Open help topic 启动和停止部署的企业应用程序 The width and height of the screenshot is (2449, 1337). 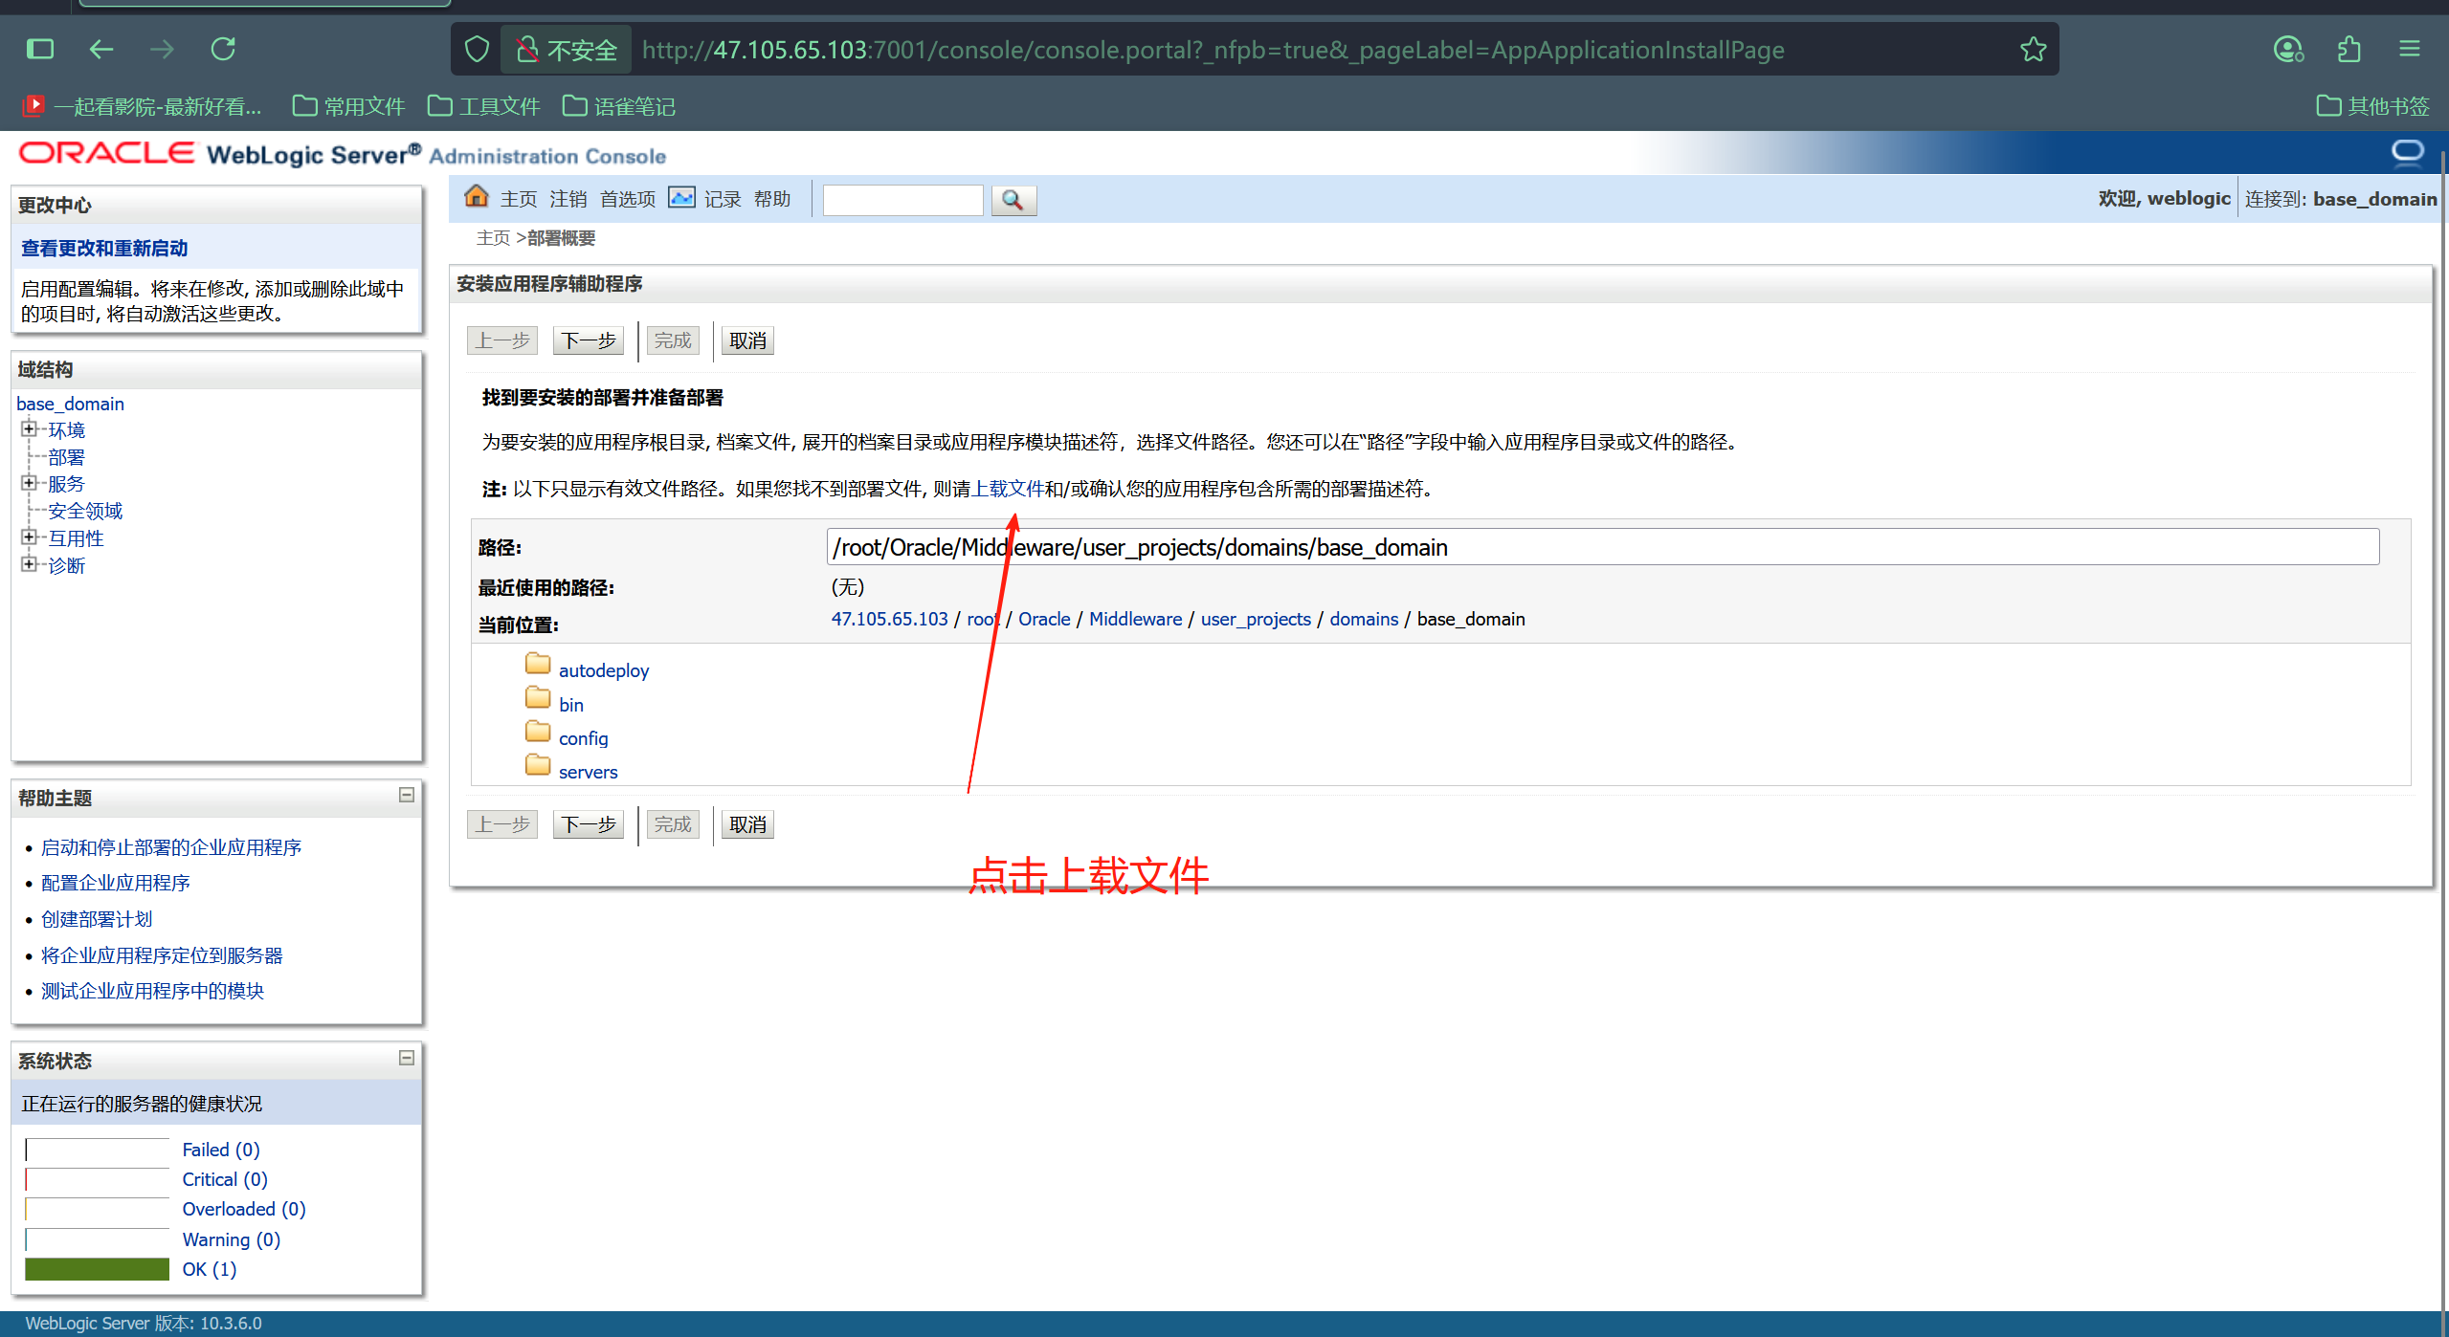(x=171, y=847)
